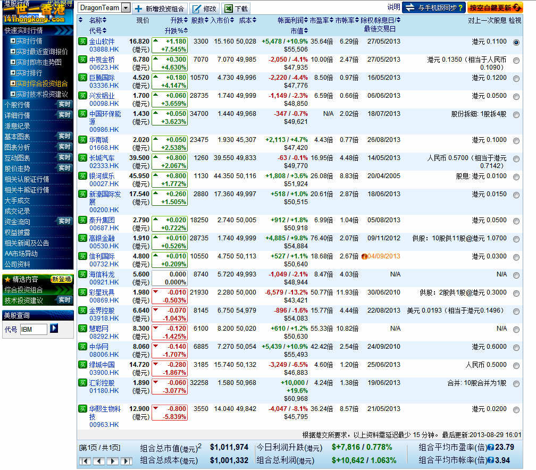Click the US stock search arrow button

point(54,328)
